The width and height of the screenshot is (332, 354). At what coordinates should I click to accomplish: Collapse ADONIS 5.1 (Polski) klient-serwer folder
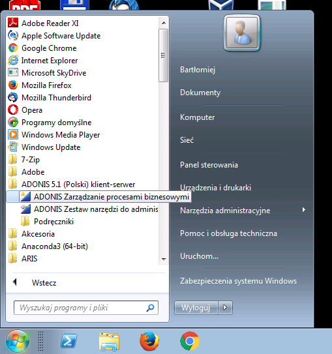[83, 184]
